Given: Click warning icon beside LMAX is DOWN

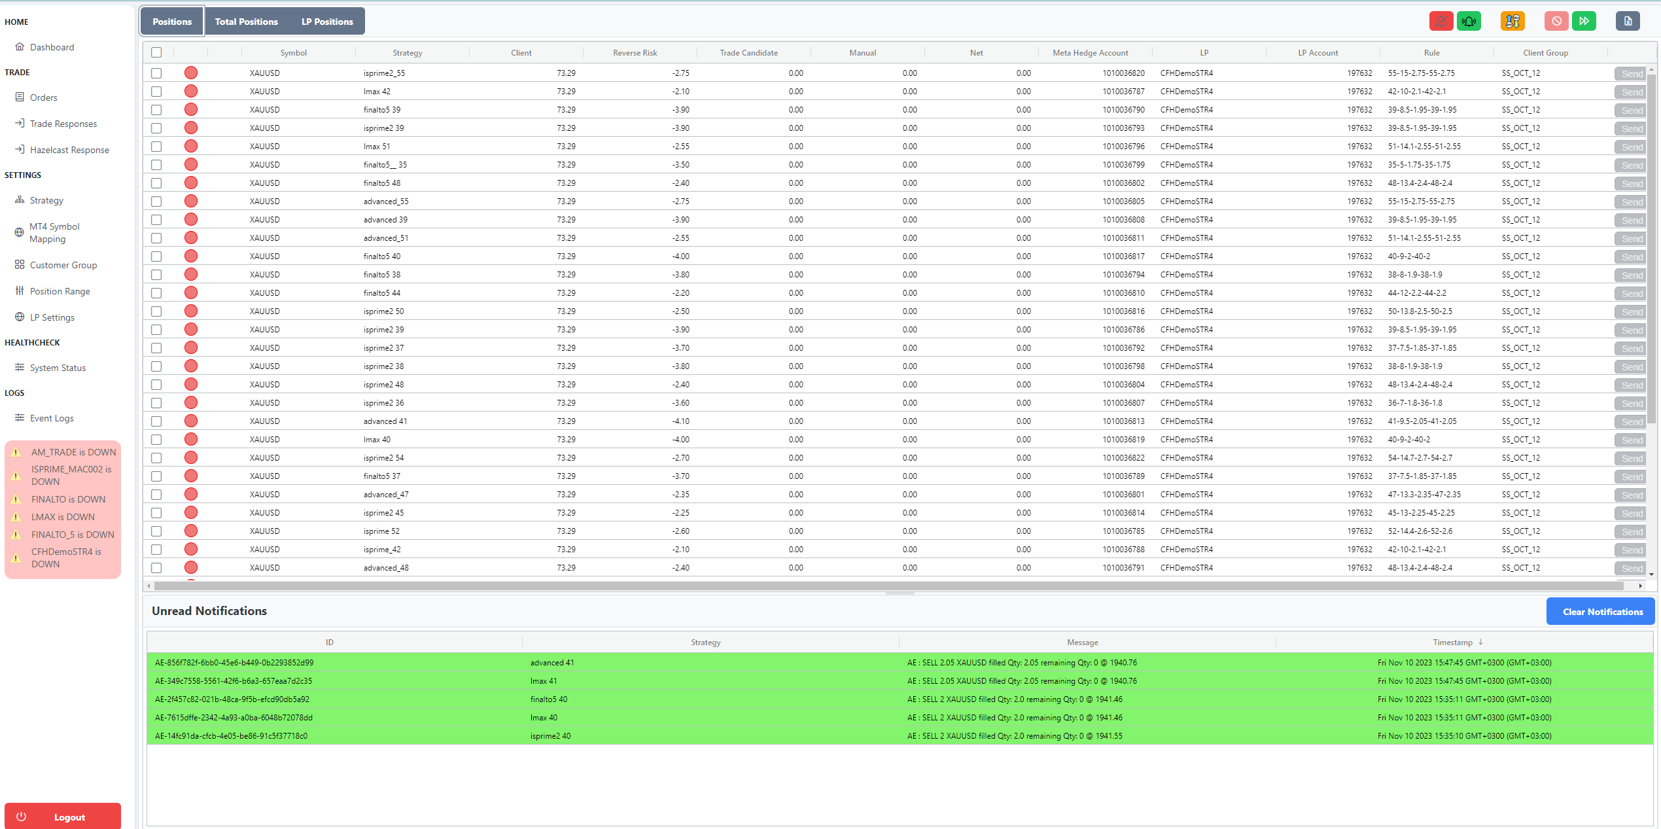Looking at the screenshot, I should coord(16,517).
